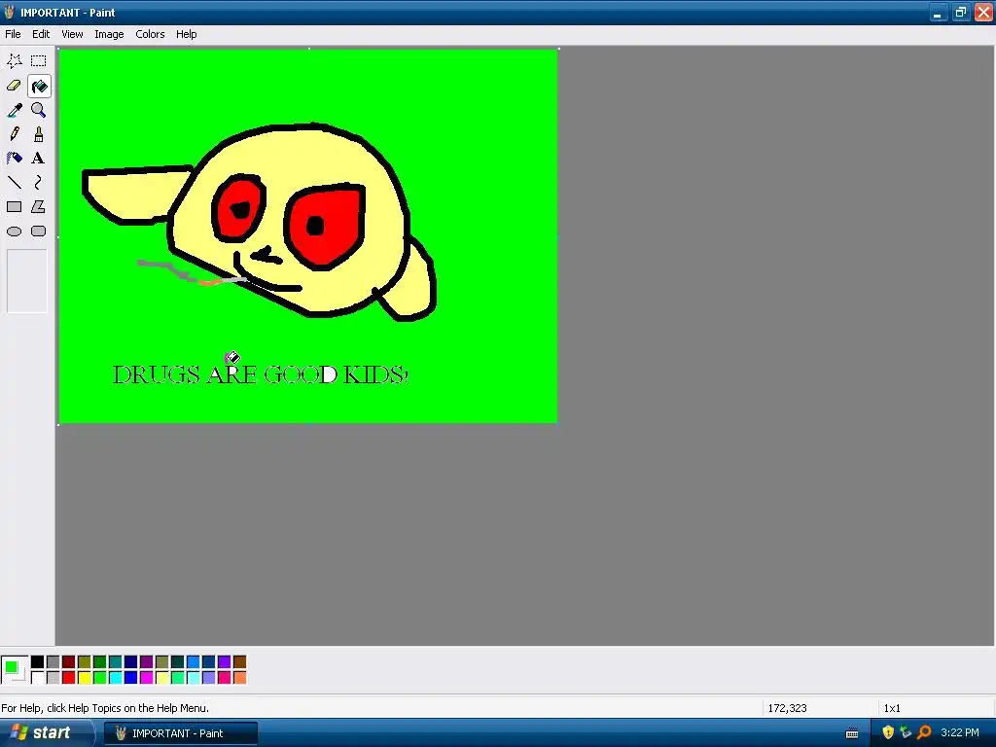996x747 pixels.
Task: Click the orange magnifier tray icon
Action: 924,732
